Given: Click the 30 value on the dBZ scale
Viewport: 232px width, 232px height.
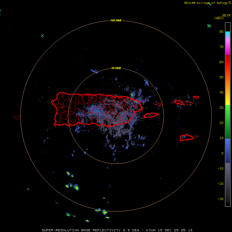Looking at the screenshot, I should [221, 108].
